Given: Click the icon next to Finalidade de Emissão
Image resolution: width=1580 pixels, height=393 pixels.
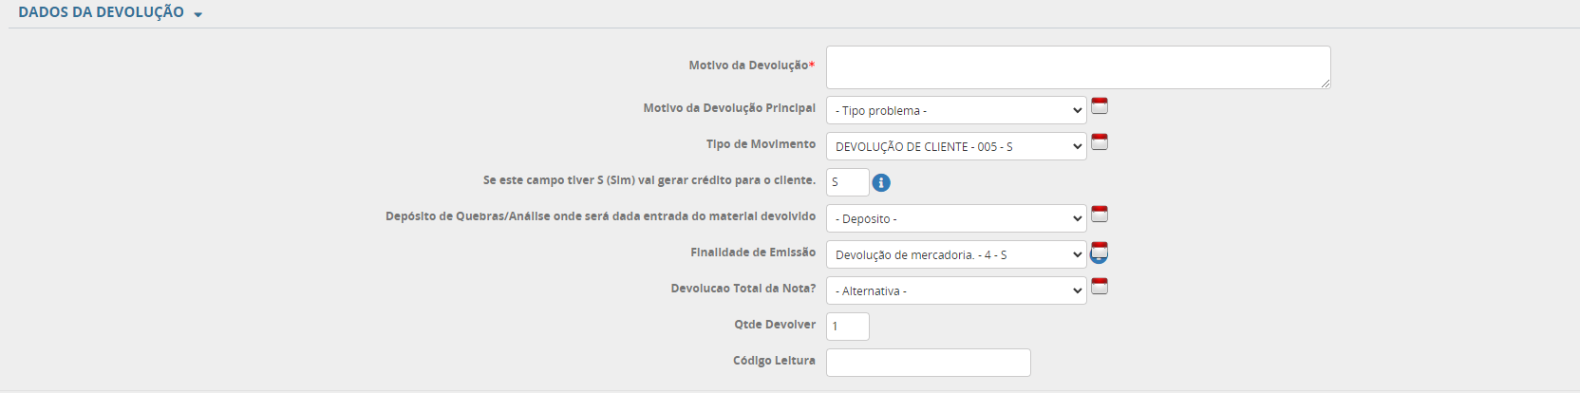Looking at the screenshot, I should click(1100, 252).
